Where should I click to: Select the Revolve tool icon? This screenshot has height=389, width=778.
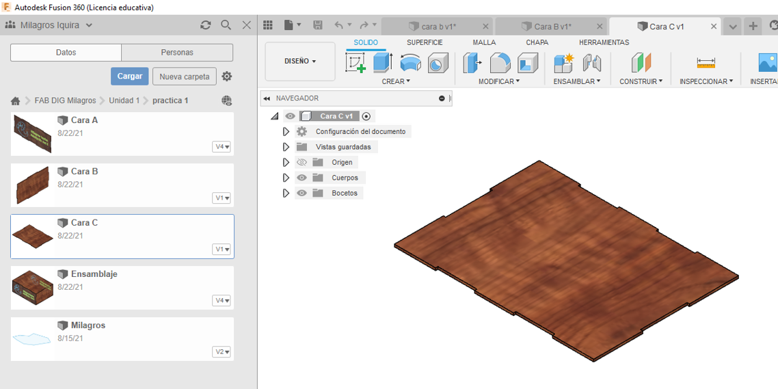pyautogui.click(x=410, y=63)
